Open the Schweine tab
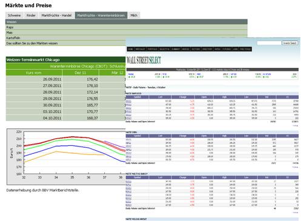303x221 pixels. click(14, 15)
